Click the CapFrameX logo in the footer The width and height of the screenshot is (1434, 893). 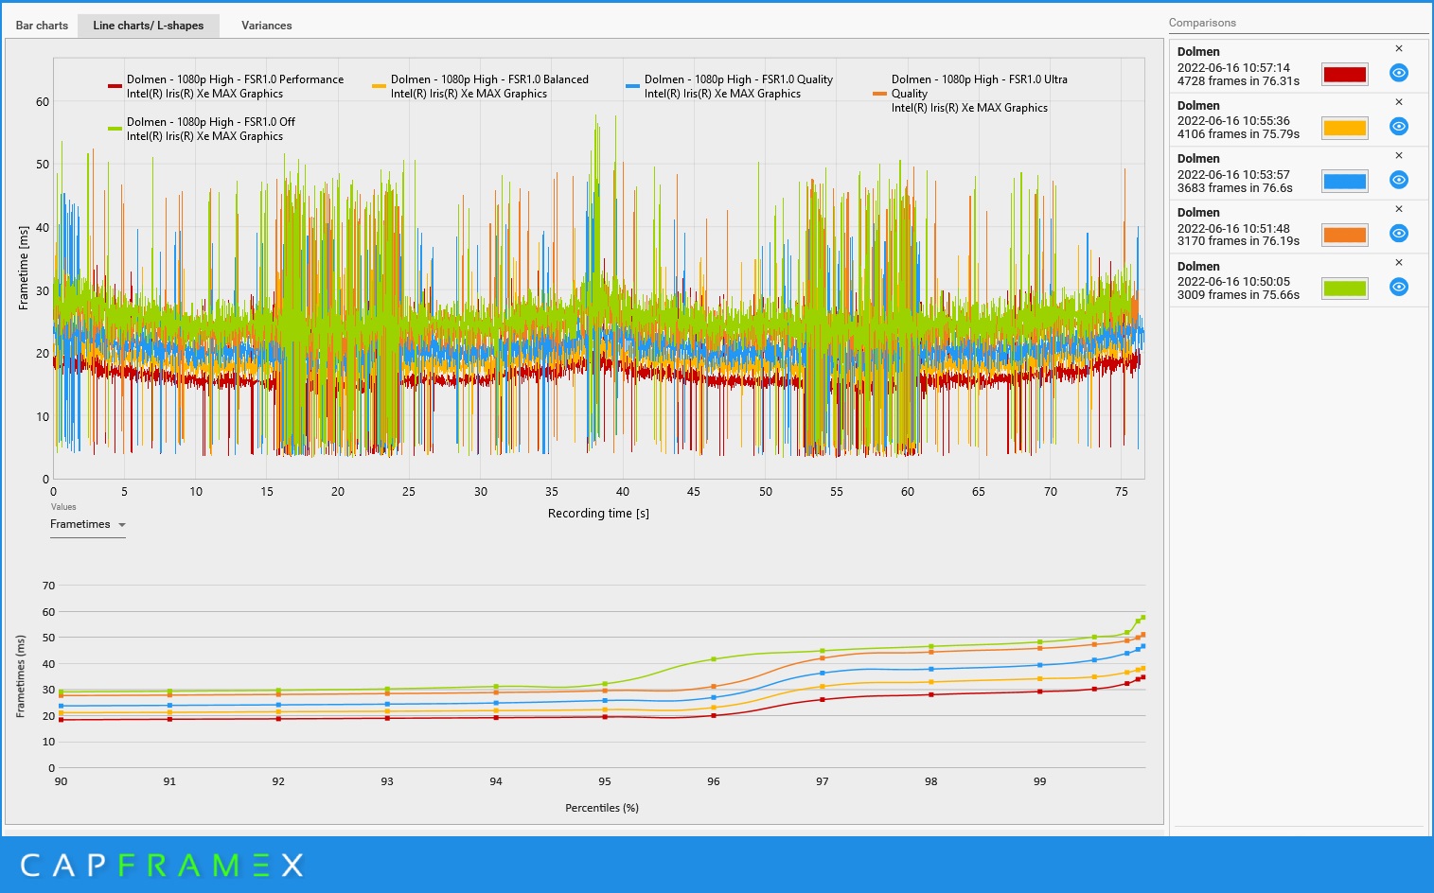[162, 865]
